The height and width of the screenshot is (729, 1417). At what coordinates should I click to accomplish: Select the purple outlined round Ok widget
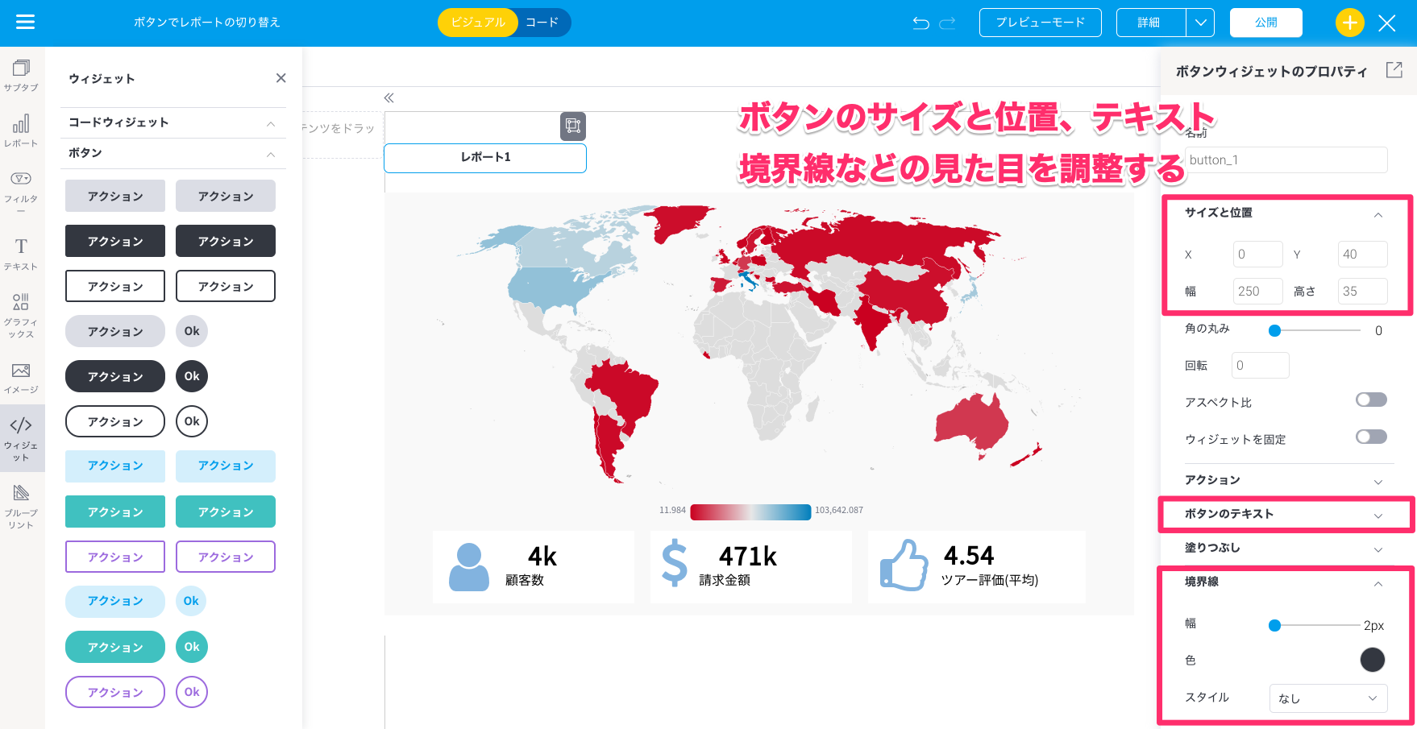[x=192, y=692]
